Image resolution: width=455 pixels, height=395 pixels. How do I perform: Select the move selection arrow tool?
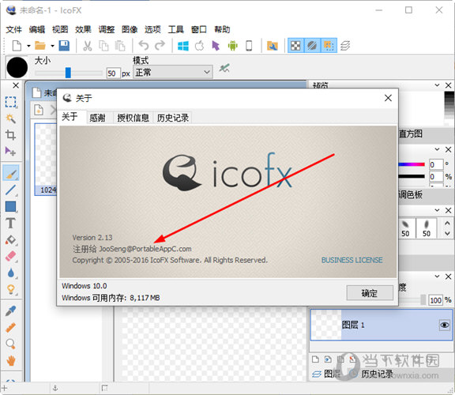coord(10,151)
